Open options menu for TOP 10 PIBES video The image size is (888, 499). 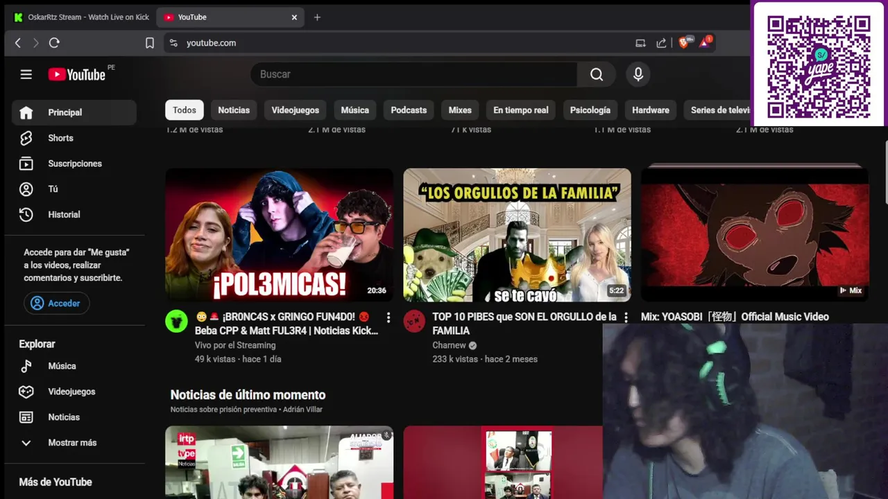tap(626, 317)
